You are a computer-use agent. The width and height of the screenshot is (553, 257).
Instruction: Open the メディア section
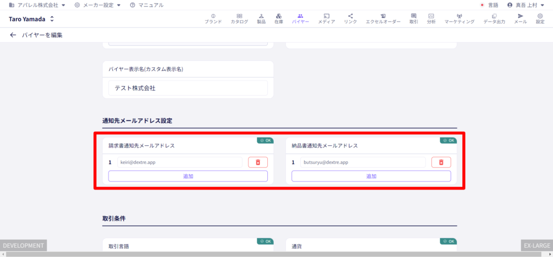pyautogui.click(x=327, y=19)
